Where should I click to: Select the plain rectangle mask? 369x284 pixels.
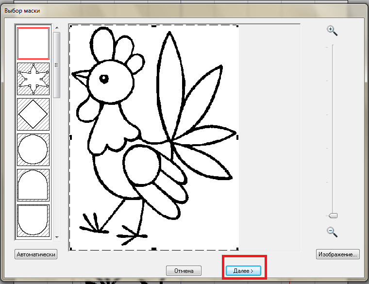33,43
